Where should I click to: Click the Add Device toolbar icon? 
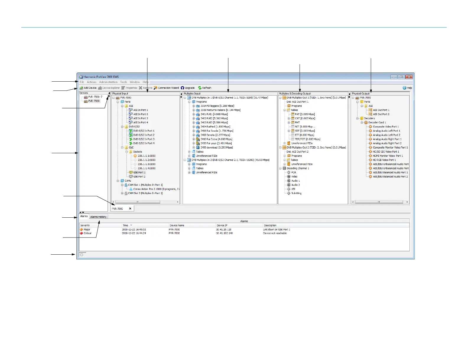pos(81,88)
